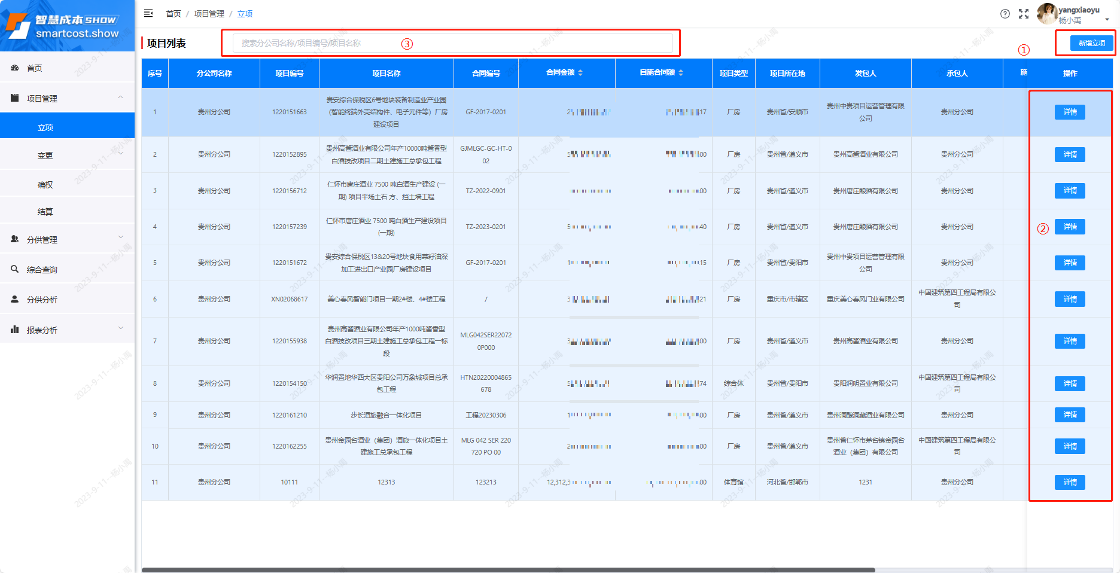Expand the 变更 submenu chevron
The width and height of the screenshot is (1120, 573).
[120, 154]
